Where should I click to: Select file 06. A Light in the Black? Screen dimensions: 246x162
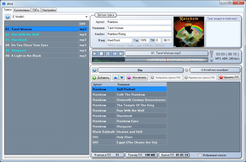47,56
